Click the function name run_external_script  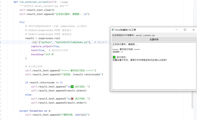pos(33,2)
